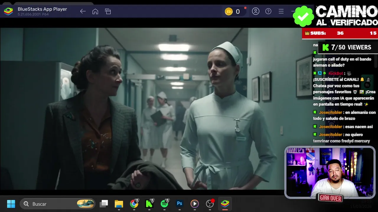The height and width of the screenshot is (212, 378).
Task: Click the coin count '0' in BlueStacks
Action: pyautogui.click(x=238, y=11)
